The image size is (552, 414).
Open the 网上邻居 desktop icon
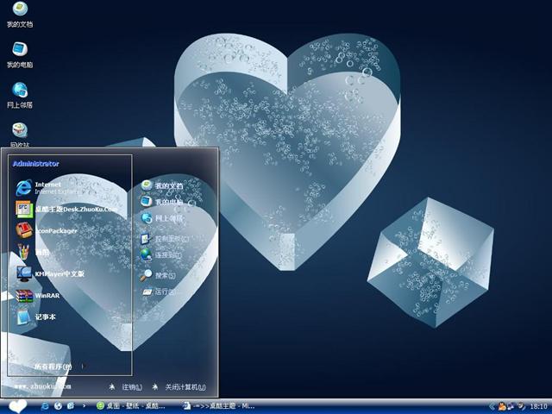(x=20, y=95)
